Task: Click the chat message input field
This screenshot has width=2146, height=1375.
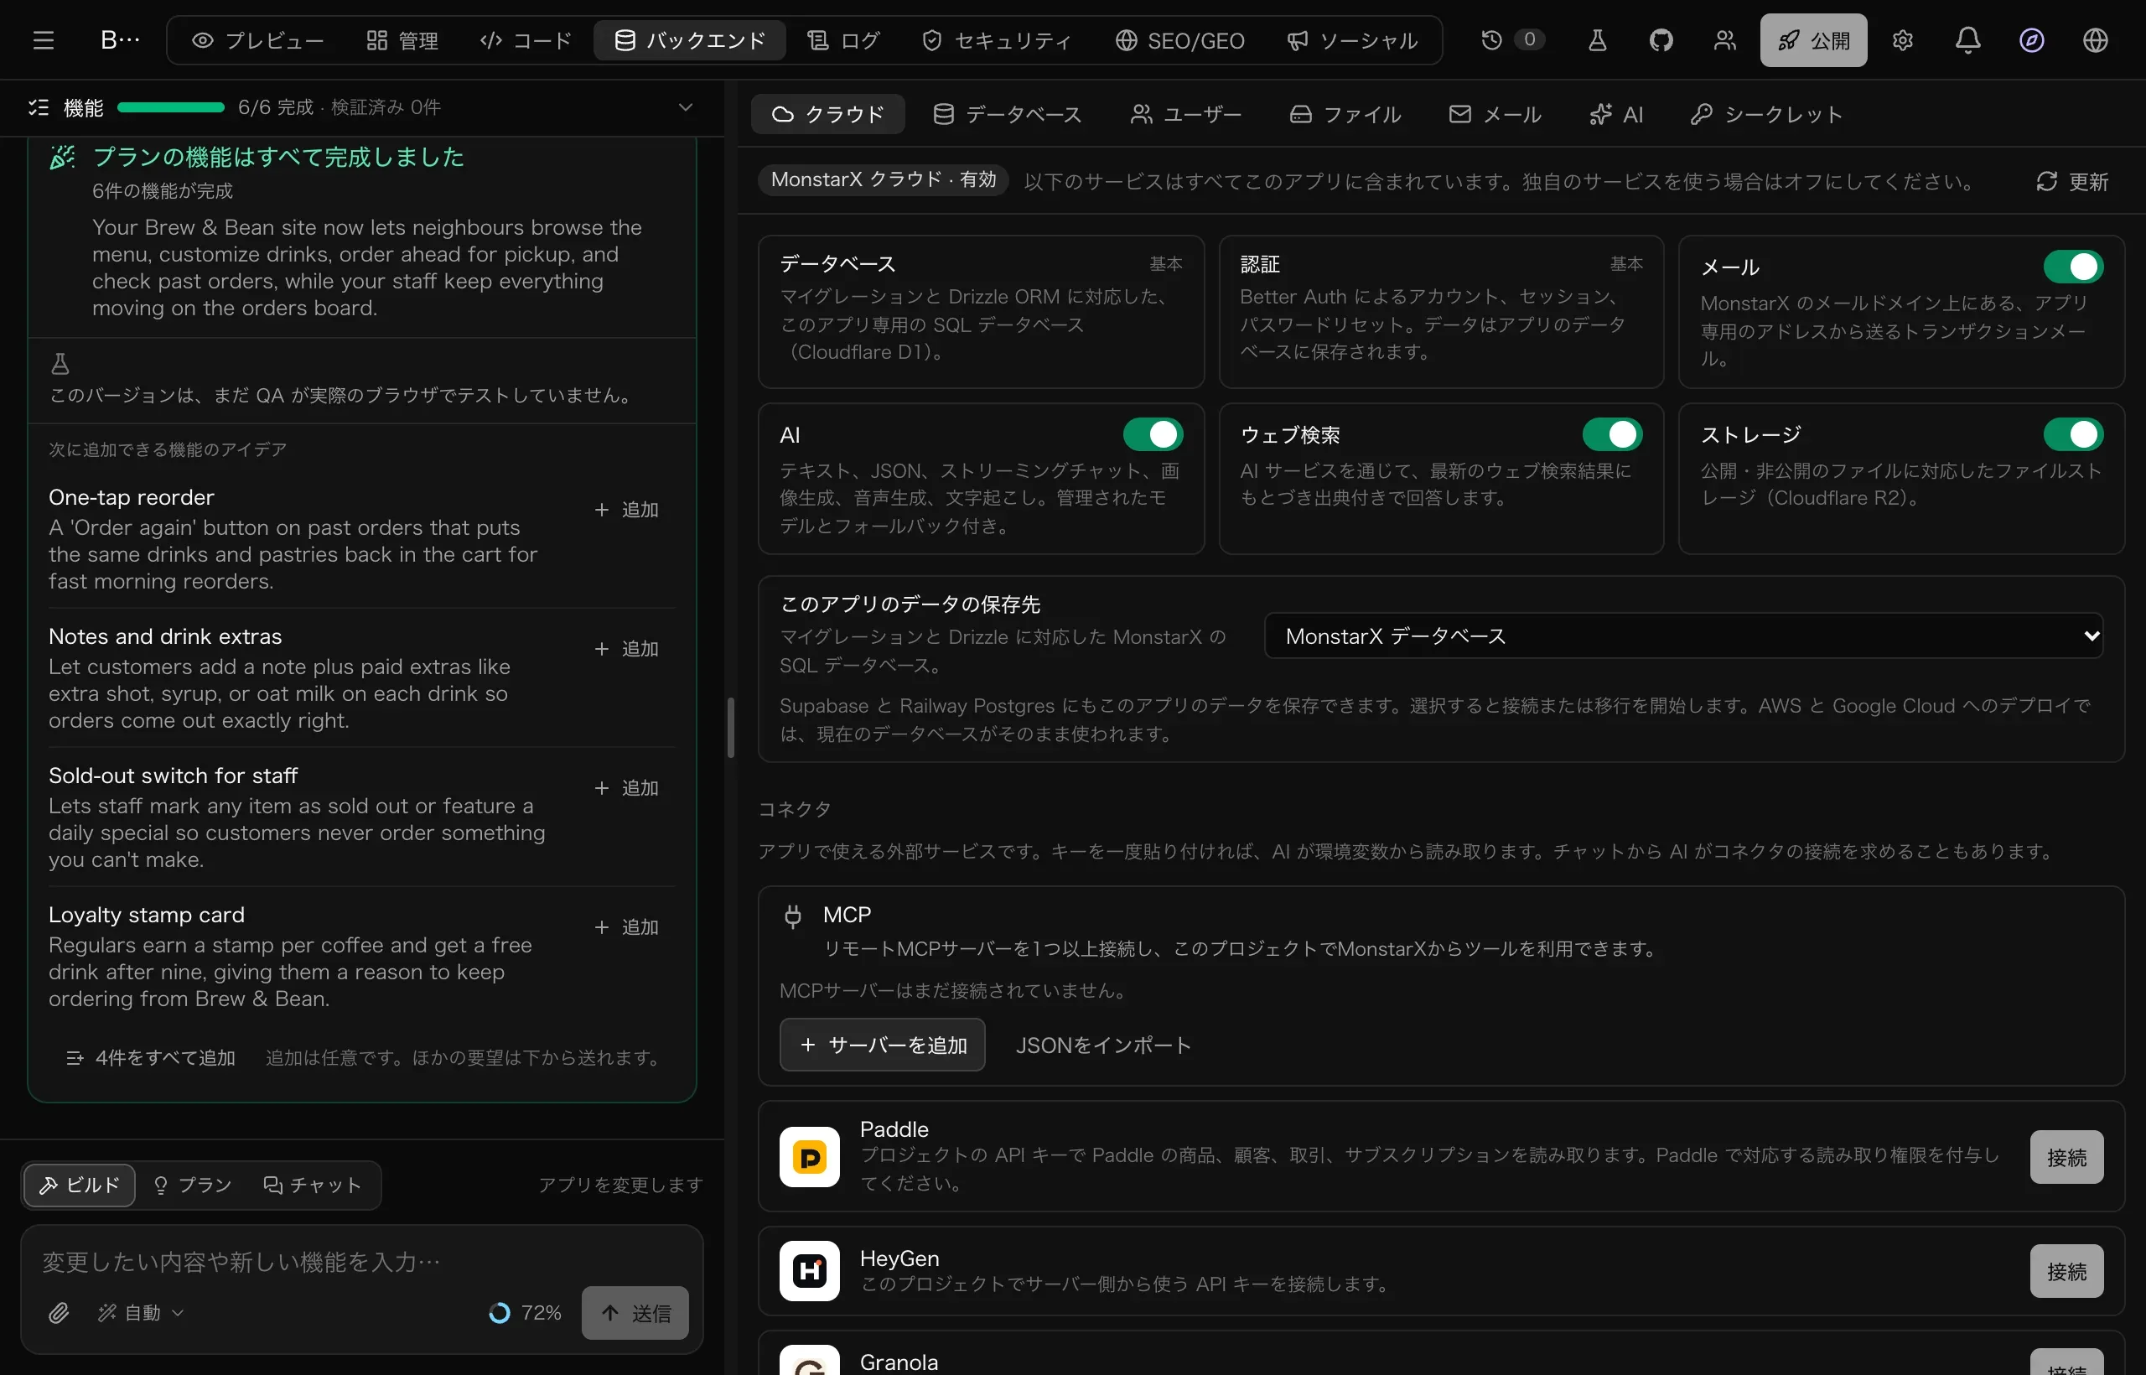Action: pos(361,1262)
